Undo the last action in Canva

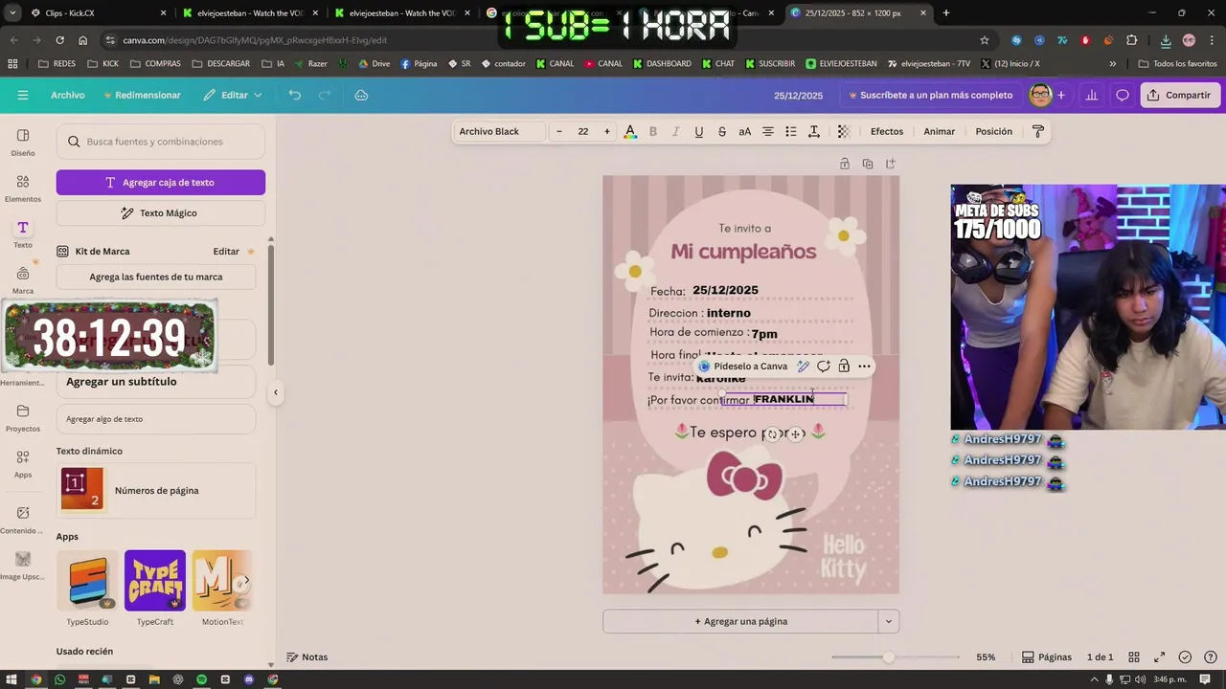tap(295, 95)
